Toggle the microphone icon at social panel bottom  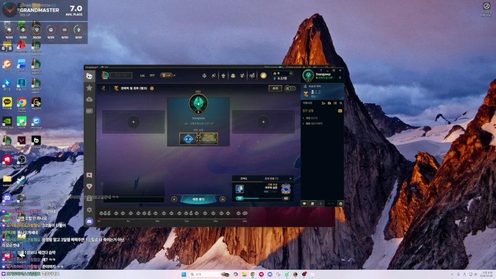pos(320,203)
